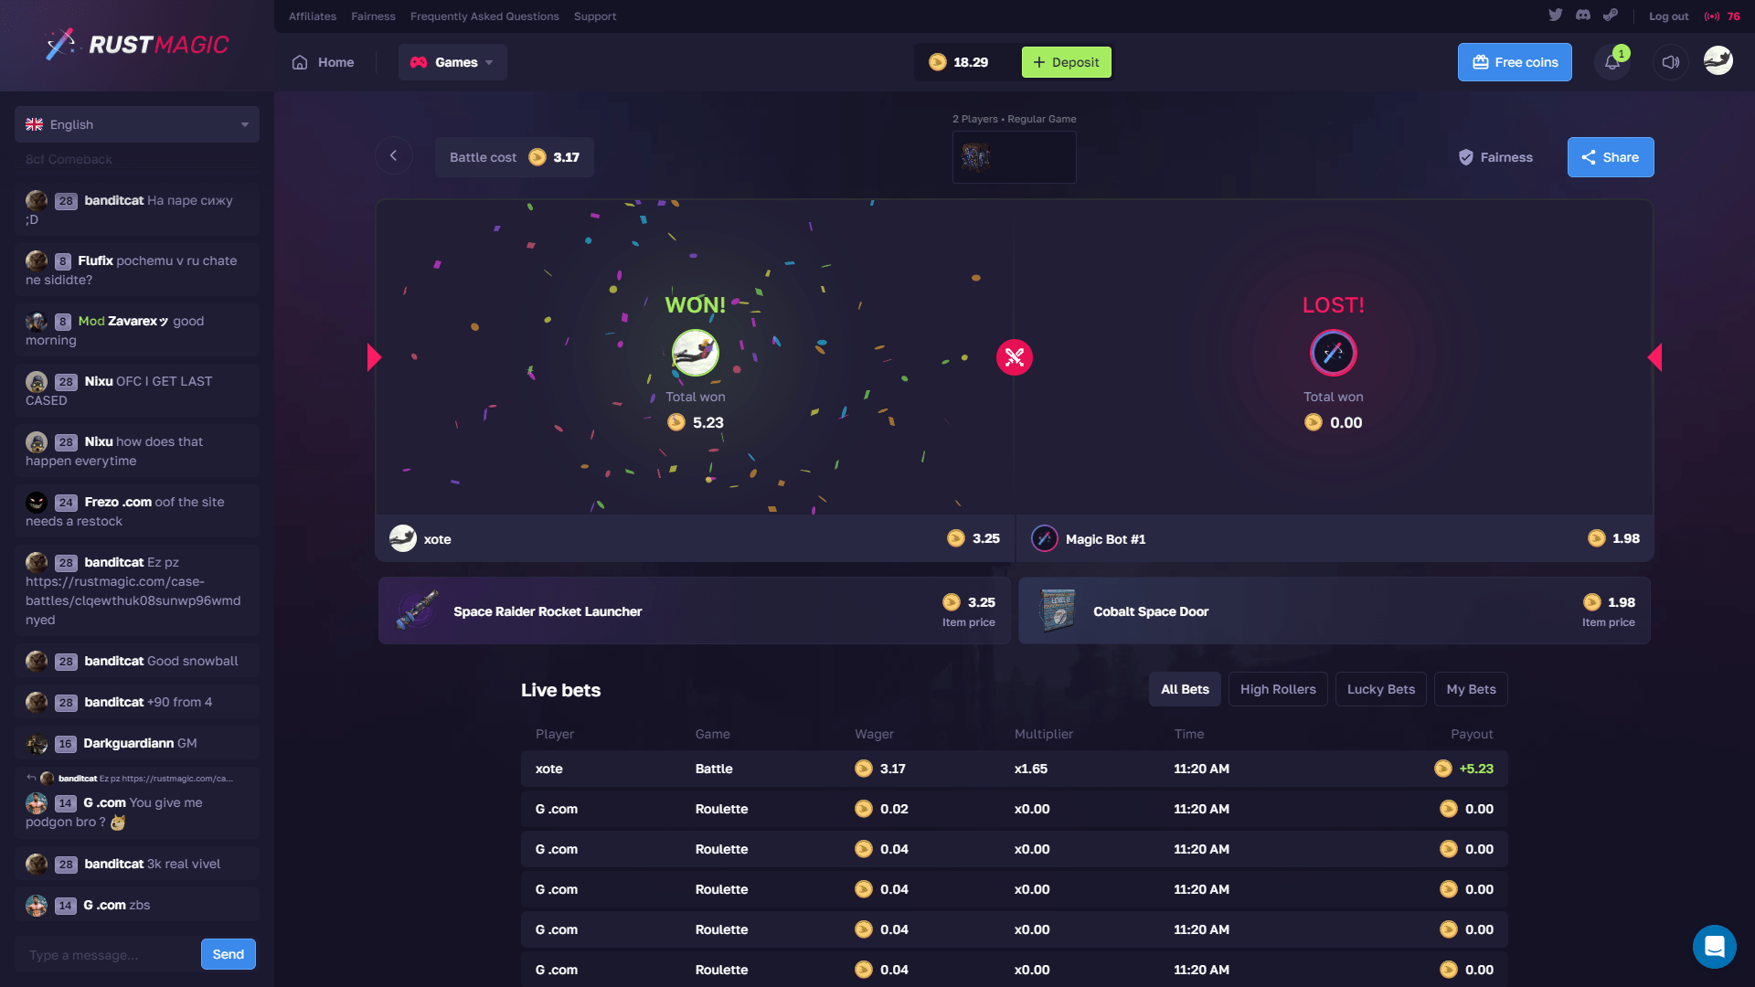Screen dimensions: 1755x987
Task: Click the xote player name bar
Action: (695, 538)
